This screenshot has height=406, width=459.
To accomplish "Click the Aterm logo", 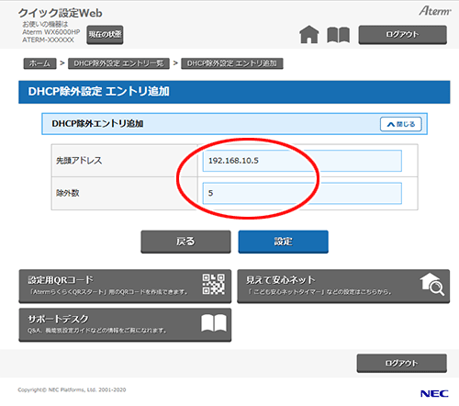I will [x=435, y=11].
